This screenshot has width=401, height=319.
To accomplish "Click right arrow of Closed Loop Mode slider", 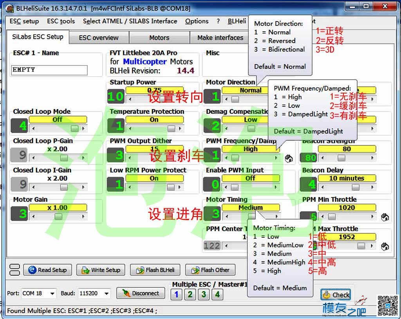I will click(x=83, y=129).
